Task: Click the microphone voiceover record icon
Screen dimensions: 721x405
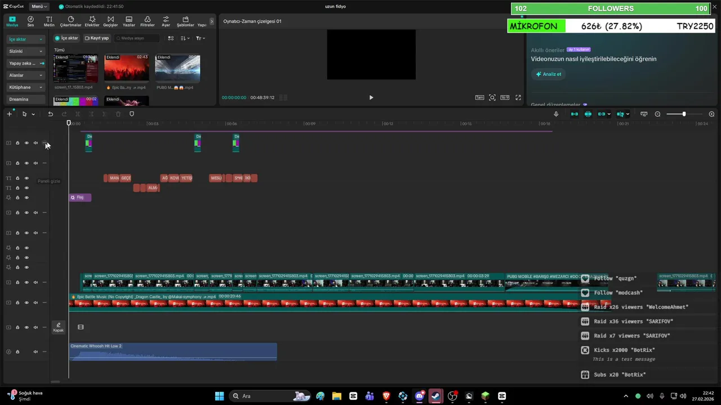Action: [x=556, y=114]
